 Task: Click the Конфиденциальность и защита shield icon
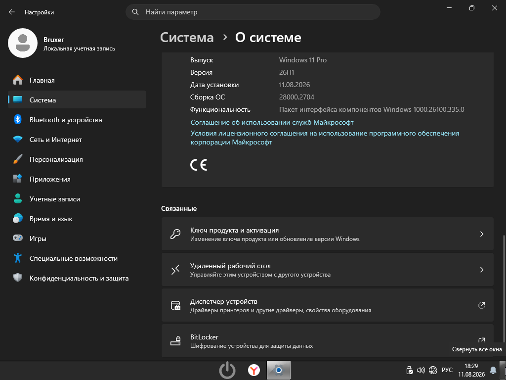(18, 278)
